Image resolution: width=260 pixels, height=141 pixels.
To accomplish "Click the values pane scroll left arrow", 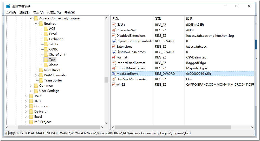I will point(113,127).
